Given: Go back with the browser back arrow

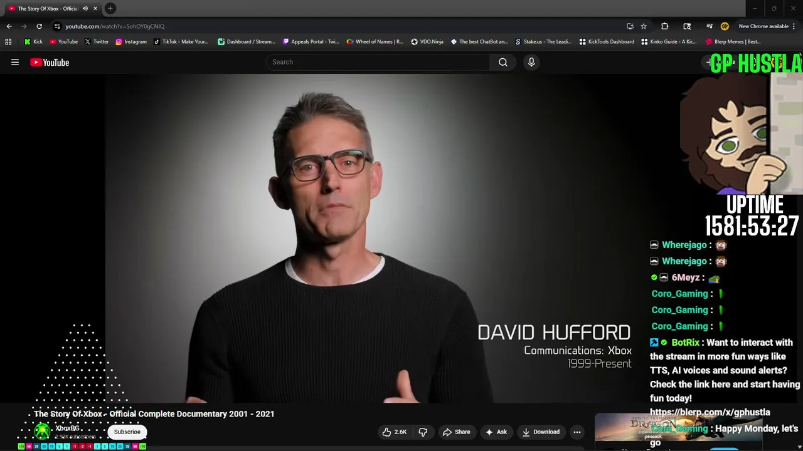Looking at the screenshot, I should [x=9, y=26].
